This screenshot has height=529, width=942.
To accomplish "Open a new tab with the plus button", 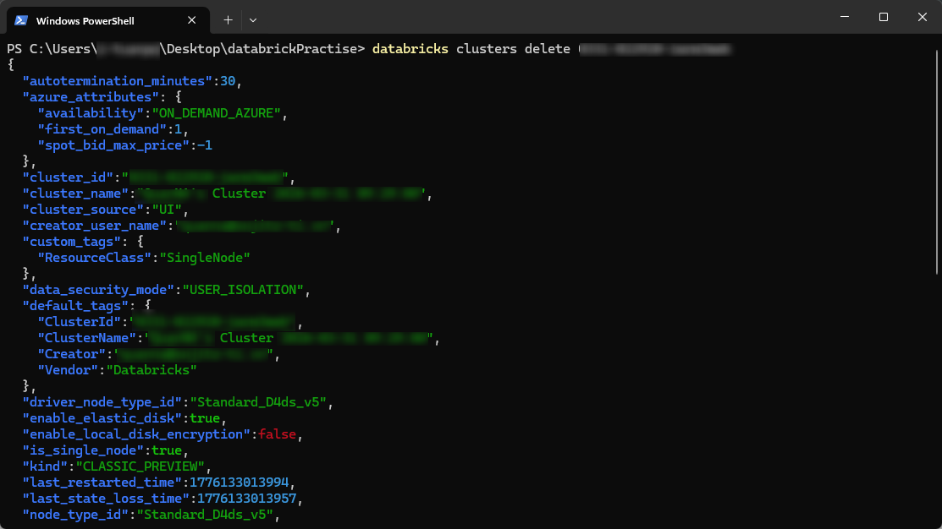I will click(x=228, y=19).
